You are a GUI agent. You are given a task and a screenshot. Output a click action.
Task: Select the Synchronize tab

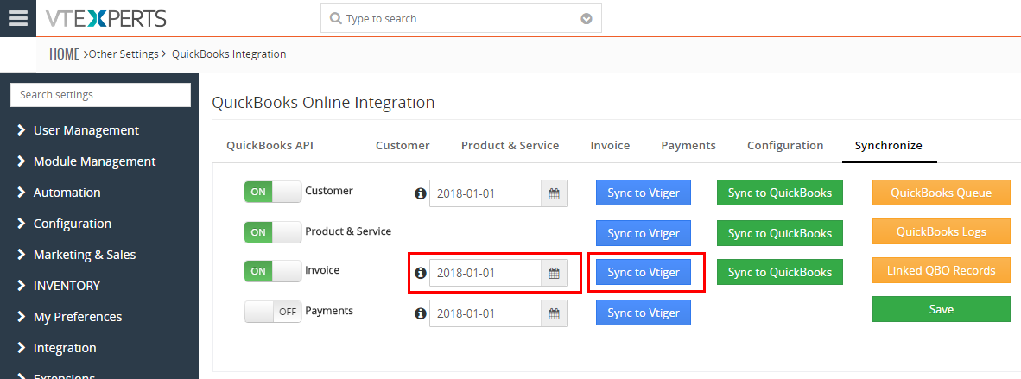889,145
